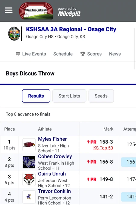Open Live Events scoreboard icon

point(18,54)
